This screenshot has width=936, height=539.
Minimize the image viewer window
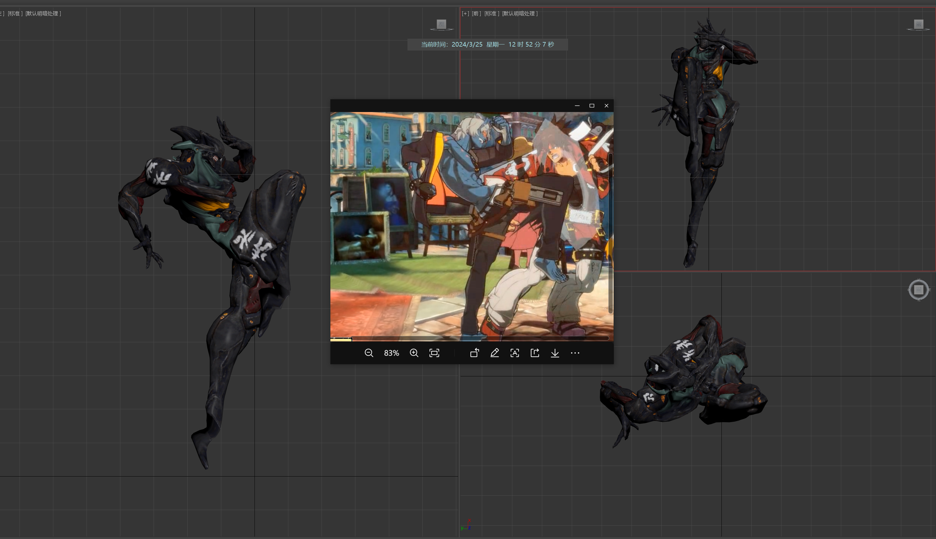(x=577, y=105)
